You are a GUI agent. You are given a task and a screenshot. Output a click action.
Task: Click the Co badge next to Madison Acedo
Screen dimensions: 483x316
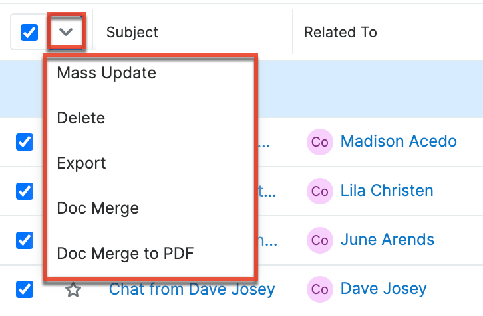320,141
